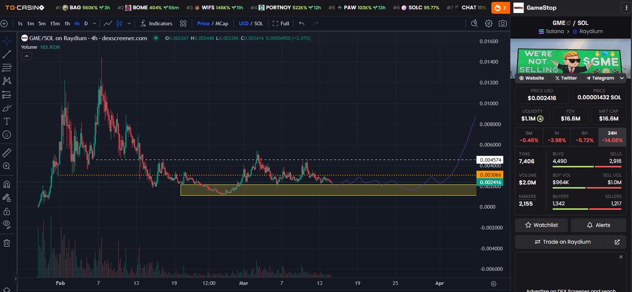632x292 pixels.
Task: Open the emoji icons tool
Action: pos(7,135)
